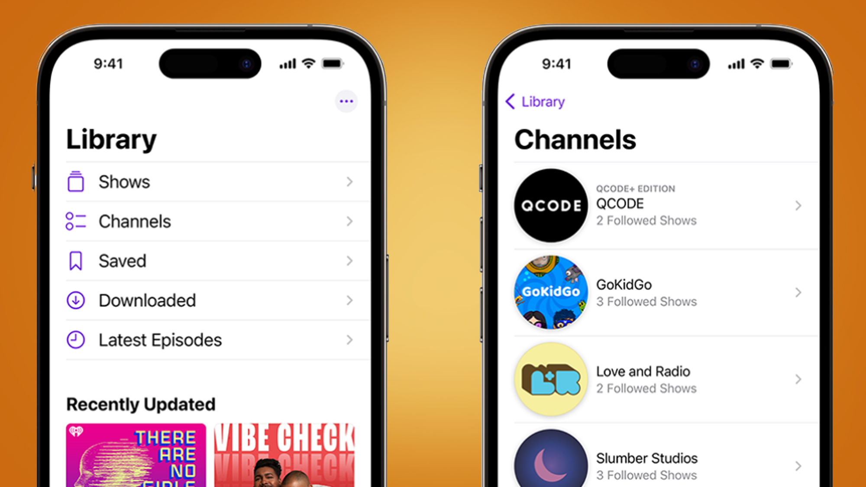This screenshot has height=487, width=866.
Task: Tap the Channels icon in Library
Action: click(78, 221)
